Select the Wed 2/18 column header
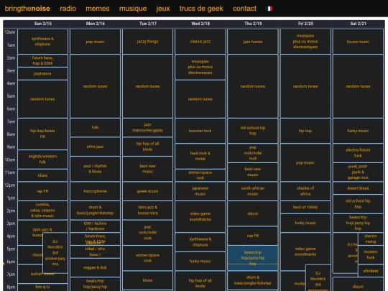The width and height of the screenshot is (388, 291). [200, 24]
